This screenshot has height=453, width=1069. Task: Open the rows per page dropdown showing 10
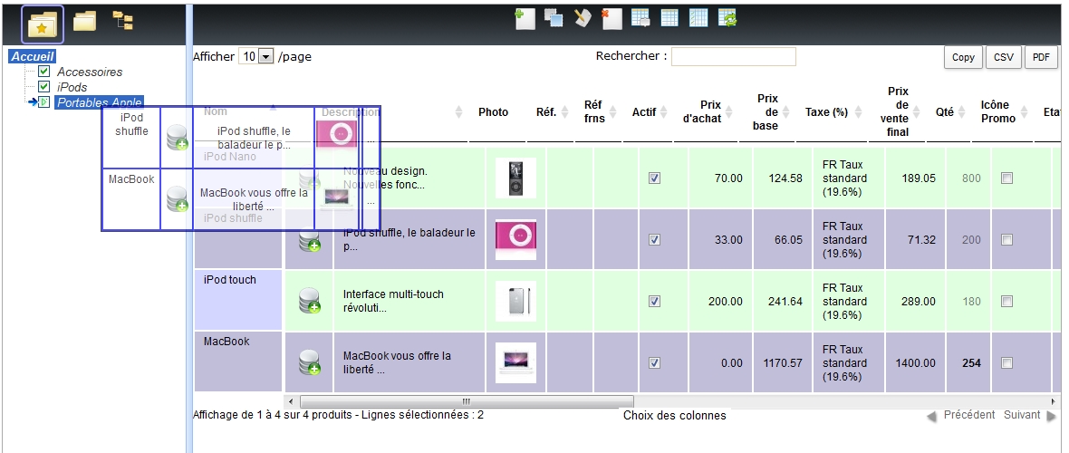coord(255,56)
